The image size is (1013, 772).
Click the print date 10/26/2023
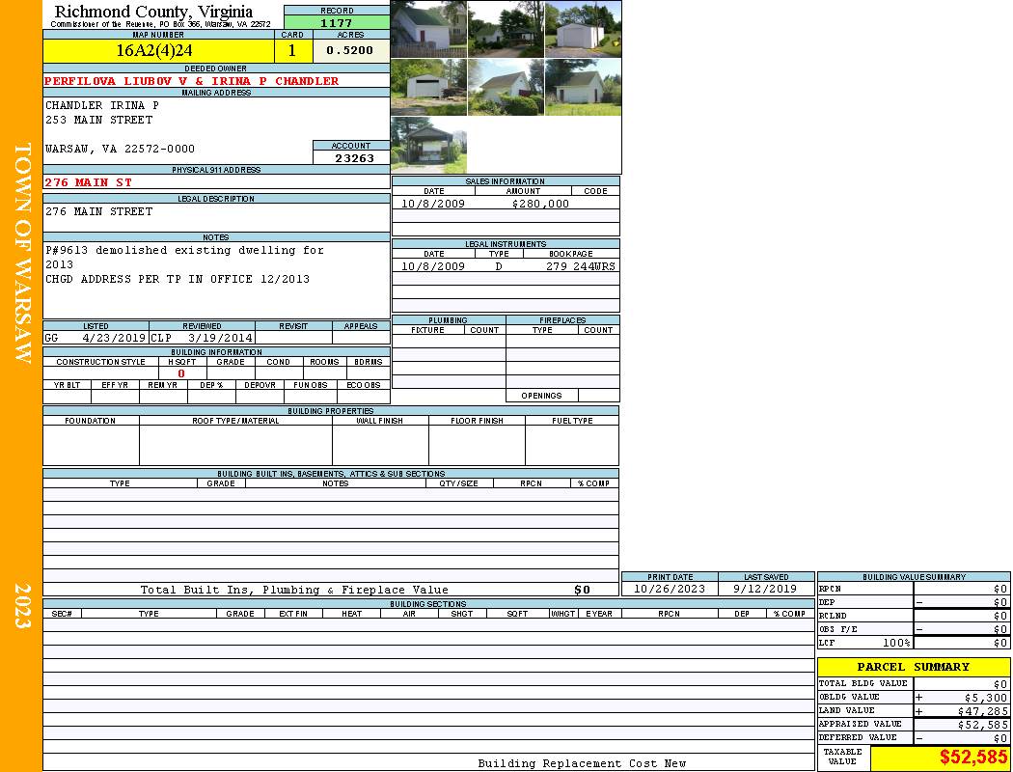click(669, 589)
